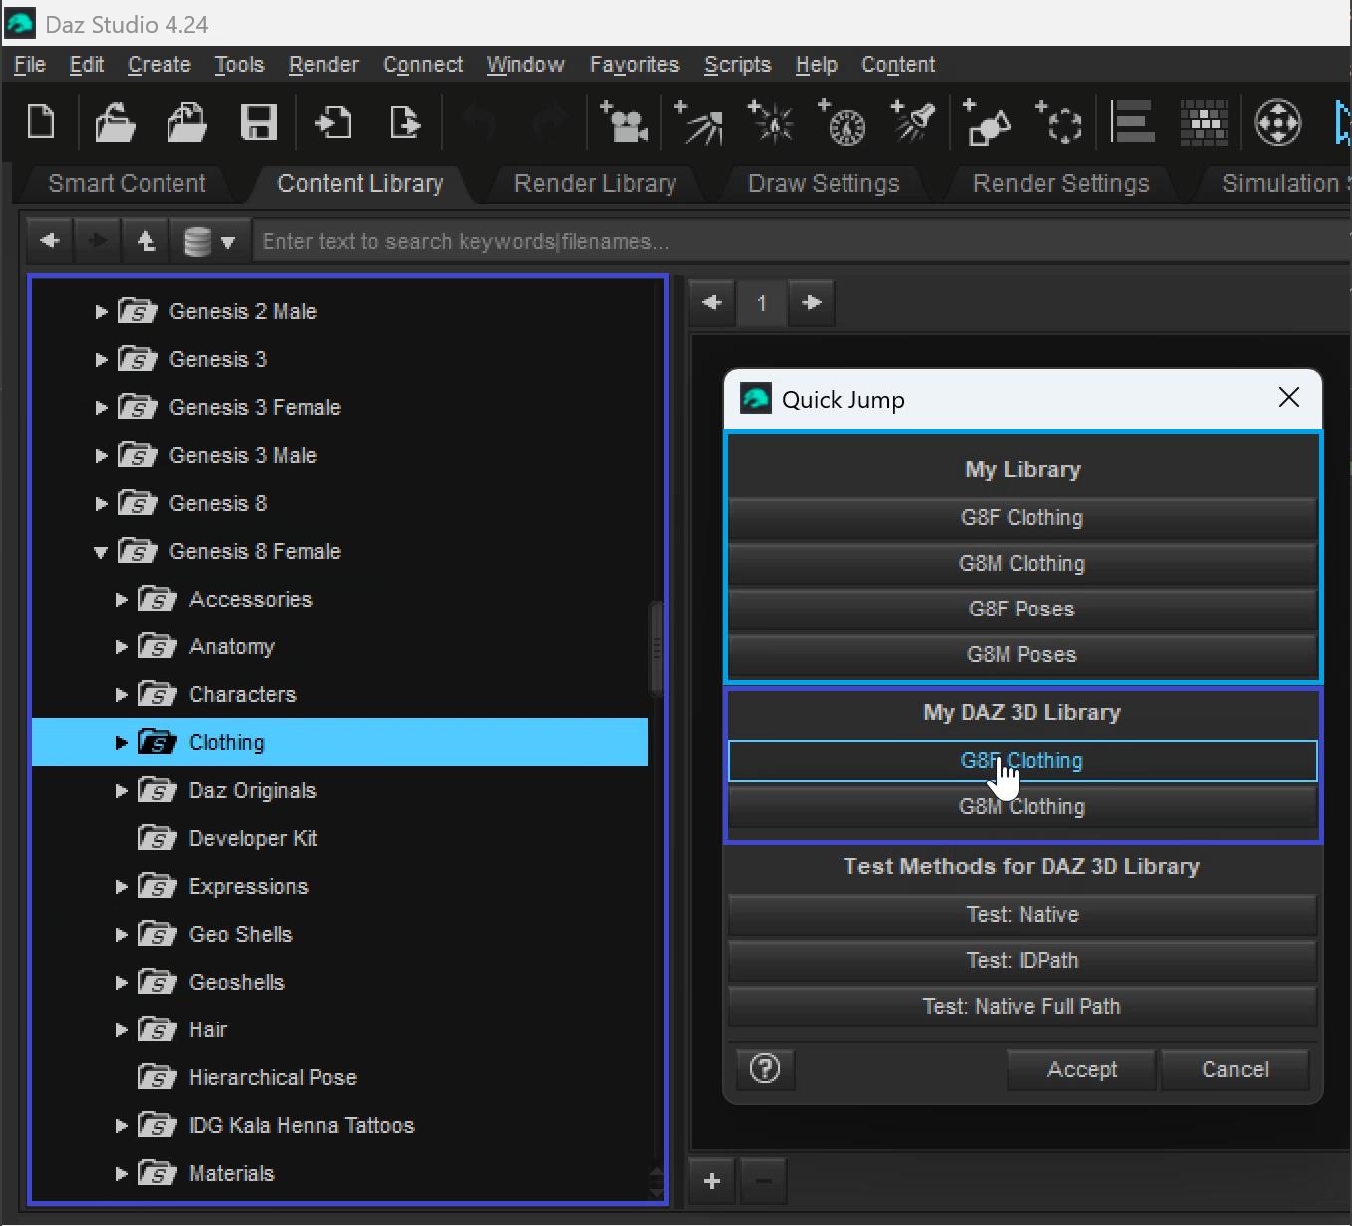Create a new point light
1352x1226 pixels.
click(771, 122)
